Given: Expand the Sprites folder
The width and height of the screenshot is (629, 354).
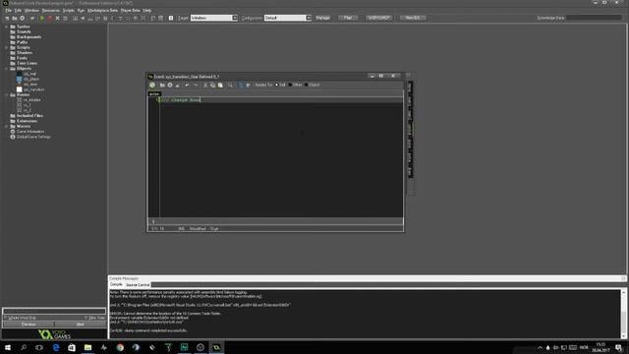Looking at the screenshot, I should (7, 27).
